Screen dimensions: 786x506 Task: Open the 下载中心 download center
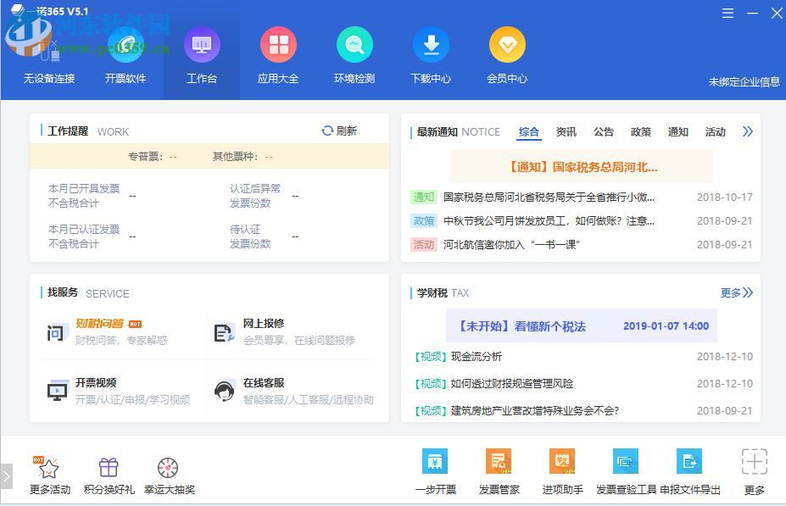pyautogui.click(x=431, y=55)
